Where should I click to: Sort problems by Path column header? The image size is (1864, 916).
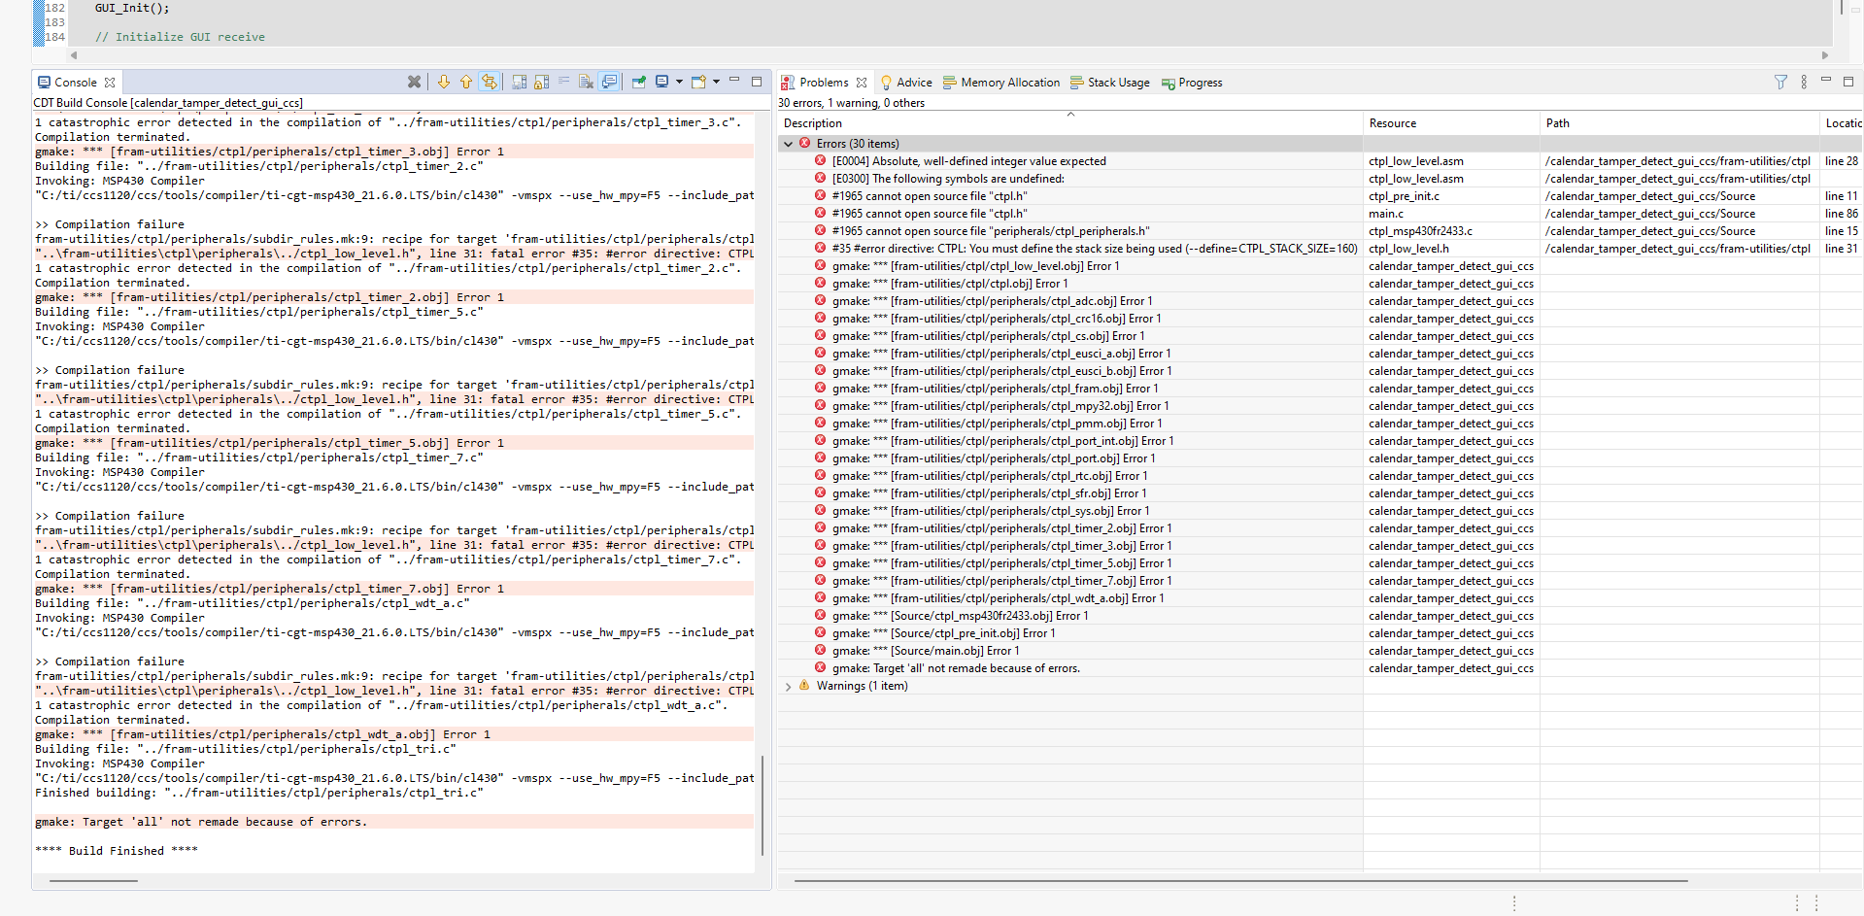coord(1679,123)
